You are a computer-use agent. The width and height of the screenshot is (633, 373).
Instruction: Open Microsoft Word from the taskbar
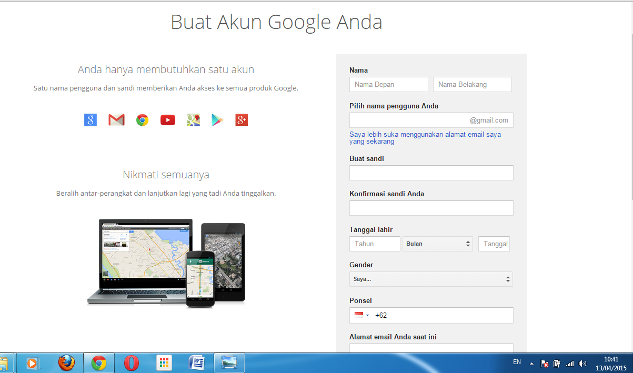(197, 363)
